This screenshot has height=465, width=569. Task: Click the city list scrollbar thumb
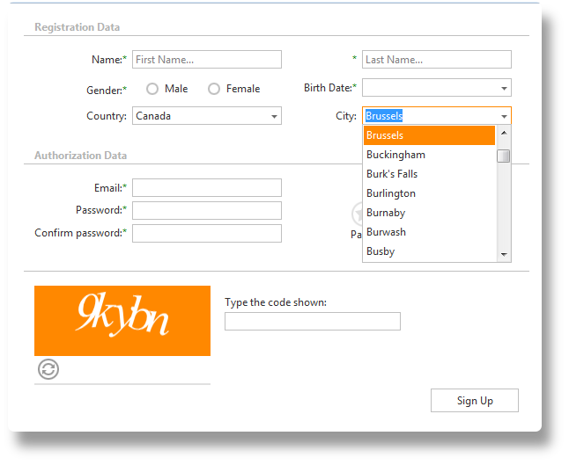coord(503,156)
